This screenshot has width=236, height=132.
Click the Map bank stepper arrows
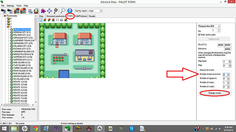coord(230,62)
